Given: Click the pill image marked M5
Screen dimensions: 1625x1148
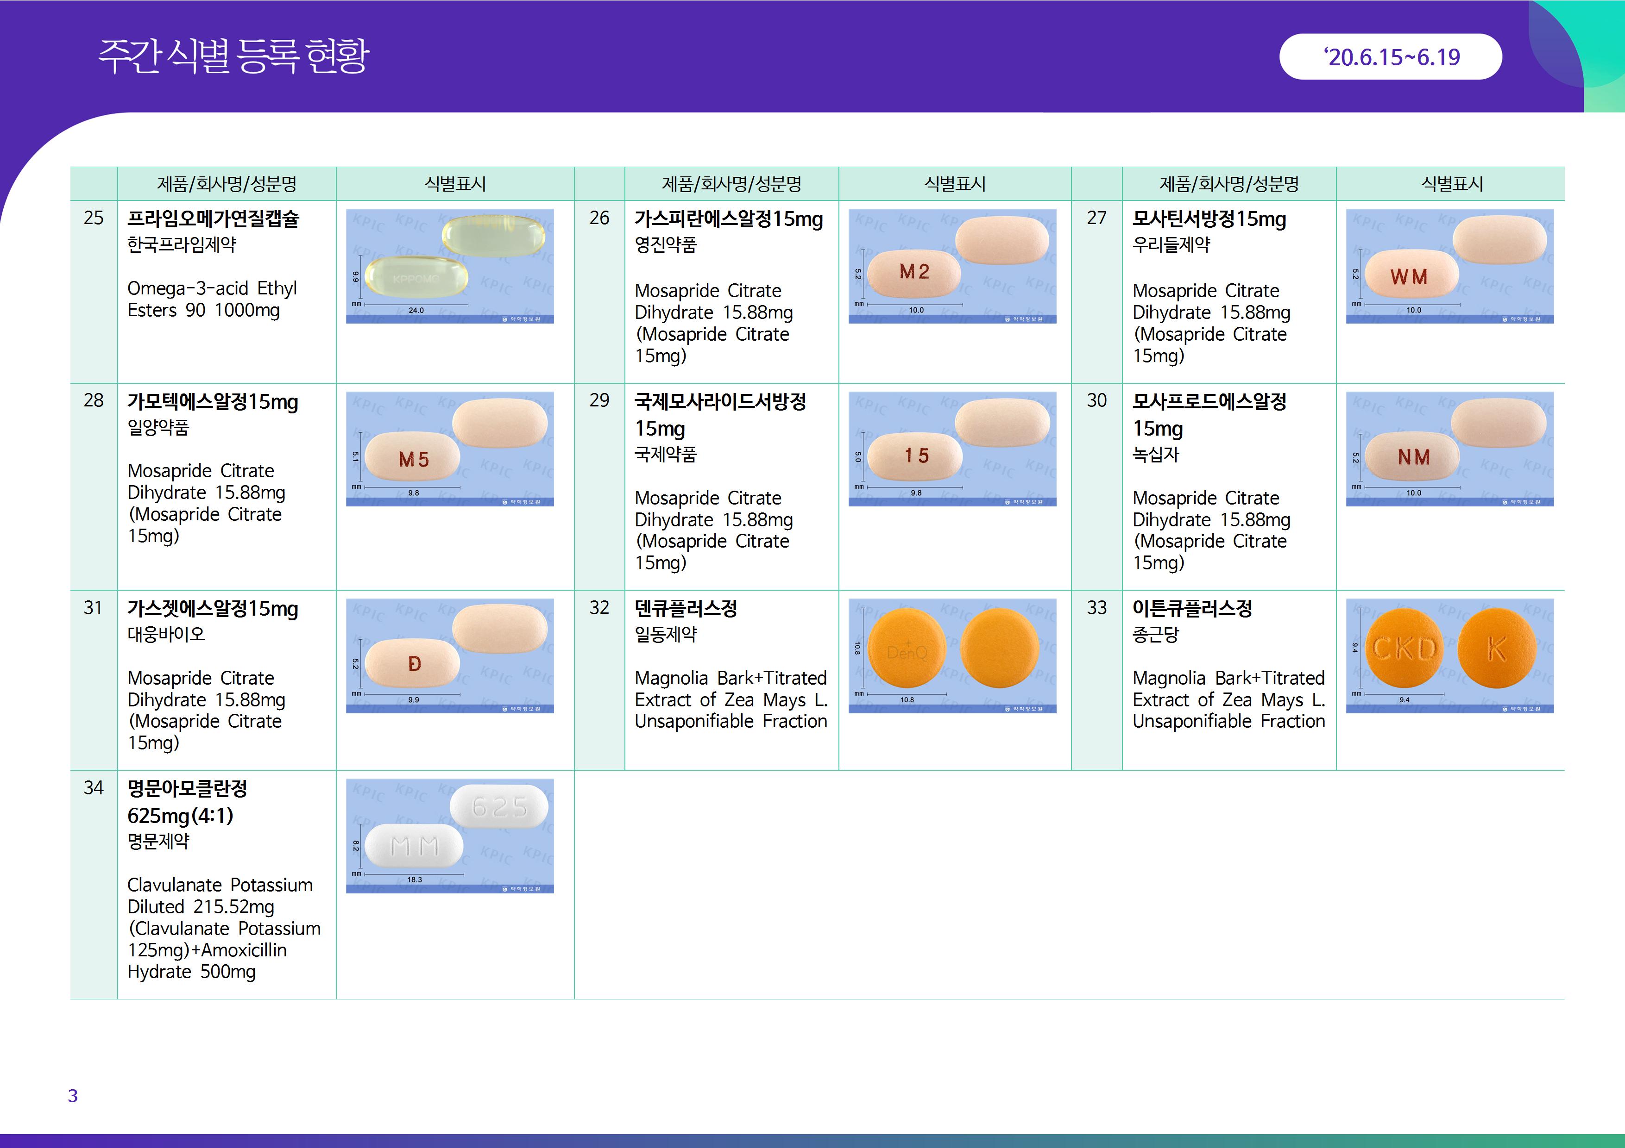Looking at the screenshot, I should (449, 449).
